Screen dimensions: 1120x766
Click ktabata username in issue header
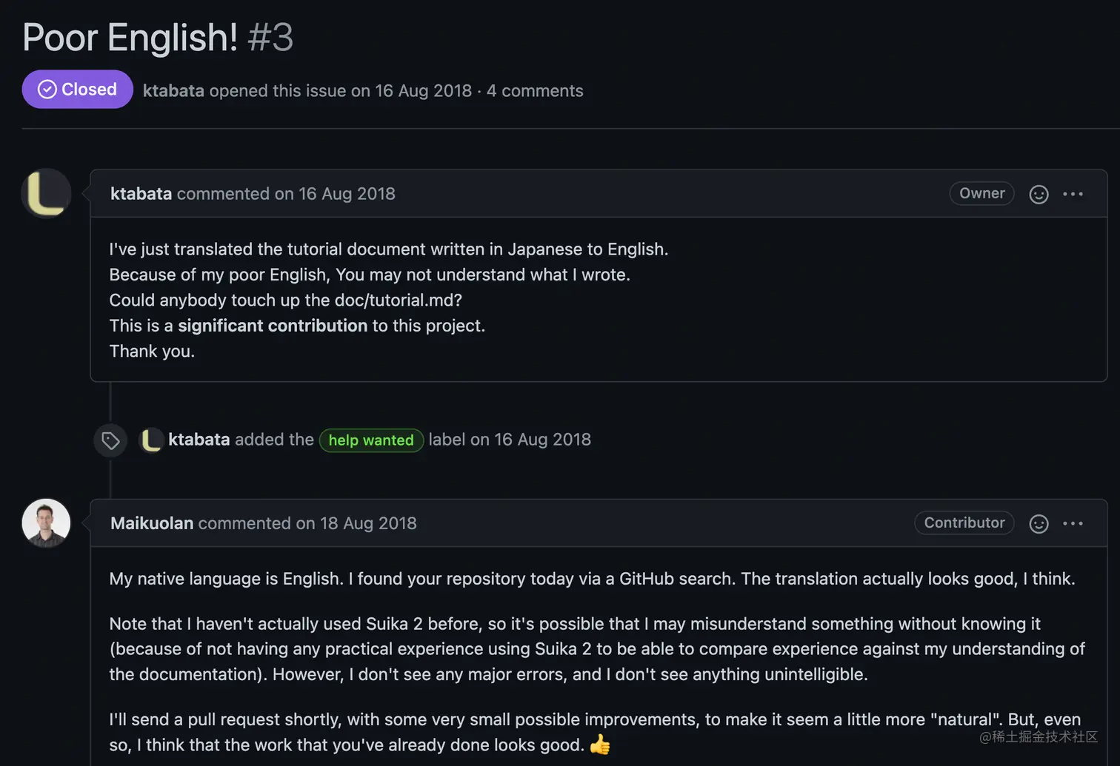173,91
